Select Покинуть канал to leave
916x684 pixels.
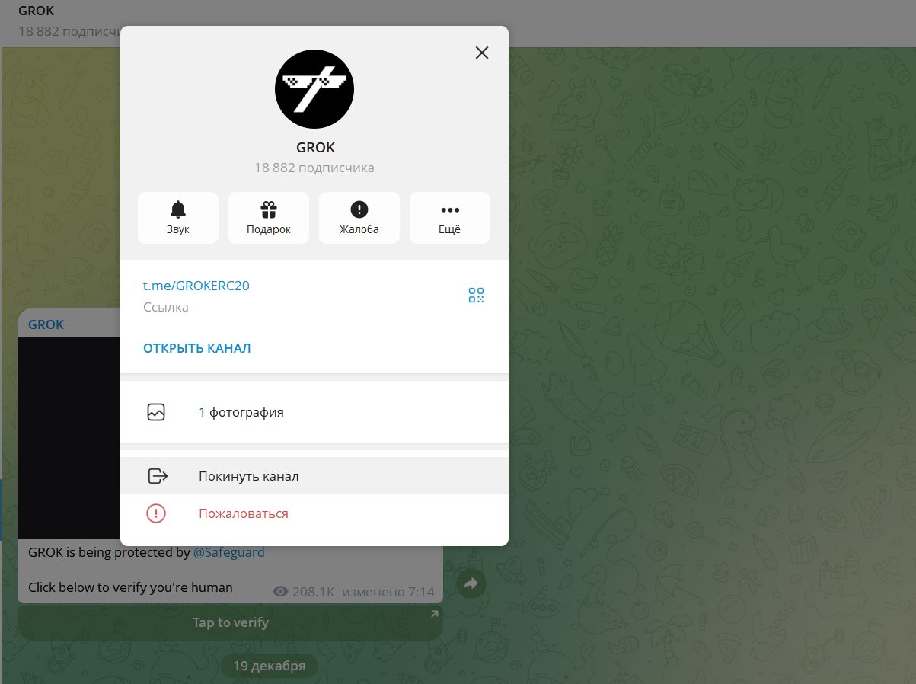click(x=314, y=476)
